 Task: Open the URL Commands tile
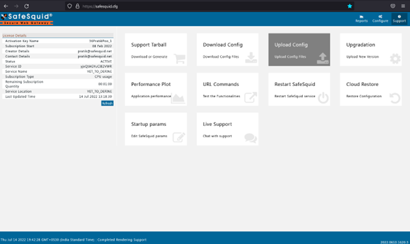227,89
